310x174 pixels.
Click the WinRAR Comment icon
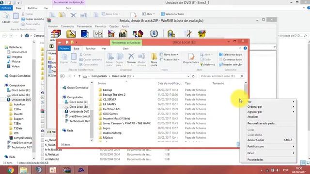pos(188,34)
